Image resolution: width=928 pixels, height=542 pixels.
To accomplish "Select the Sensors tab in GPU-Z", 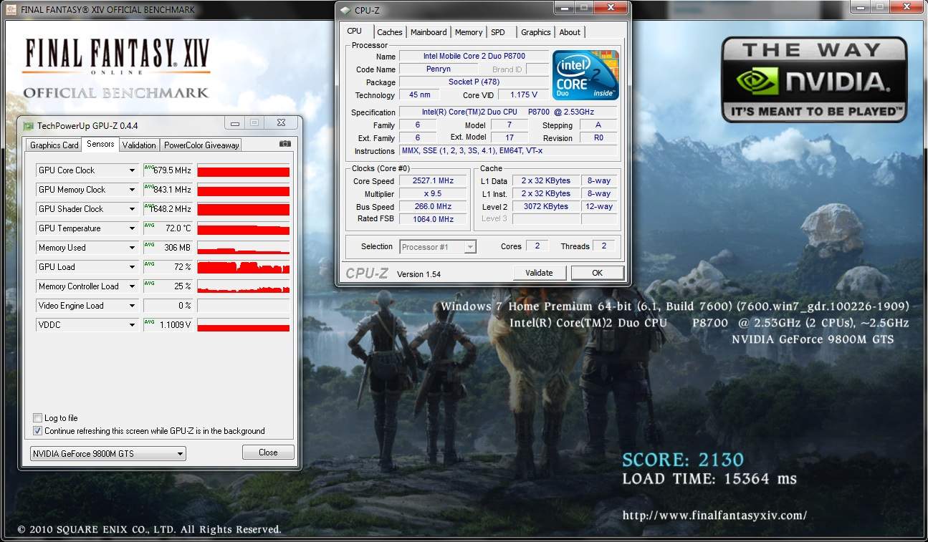I will coord(100,144).
